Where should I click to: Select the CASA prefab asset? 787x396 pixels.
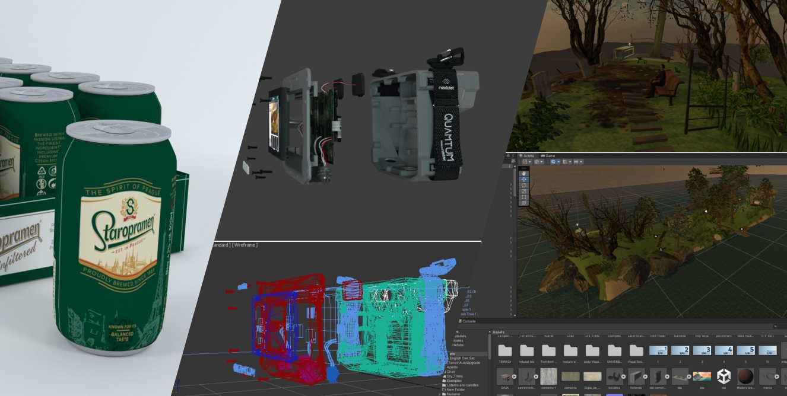[x=505, y=377]
